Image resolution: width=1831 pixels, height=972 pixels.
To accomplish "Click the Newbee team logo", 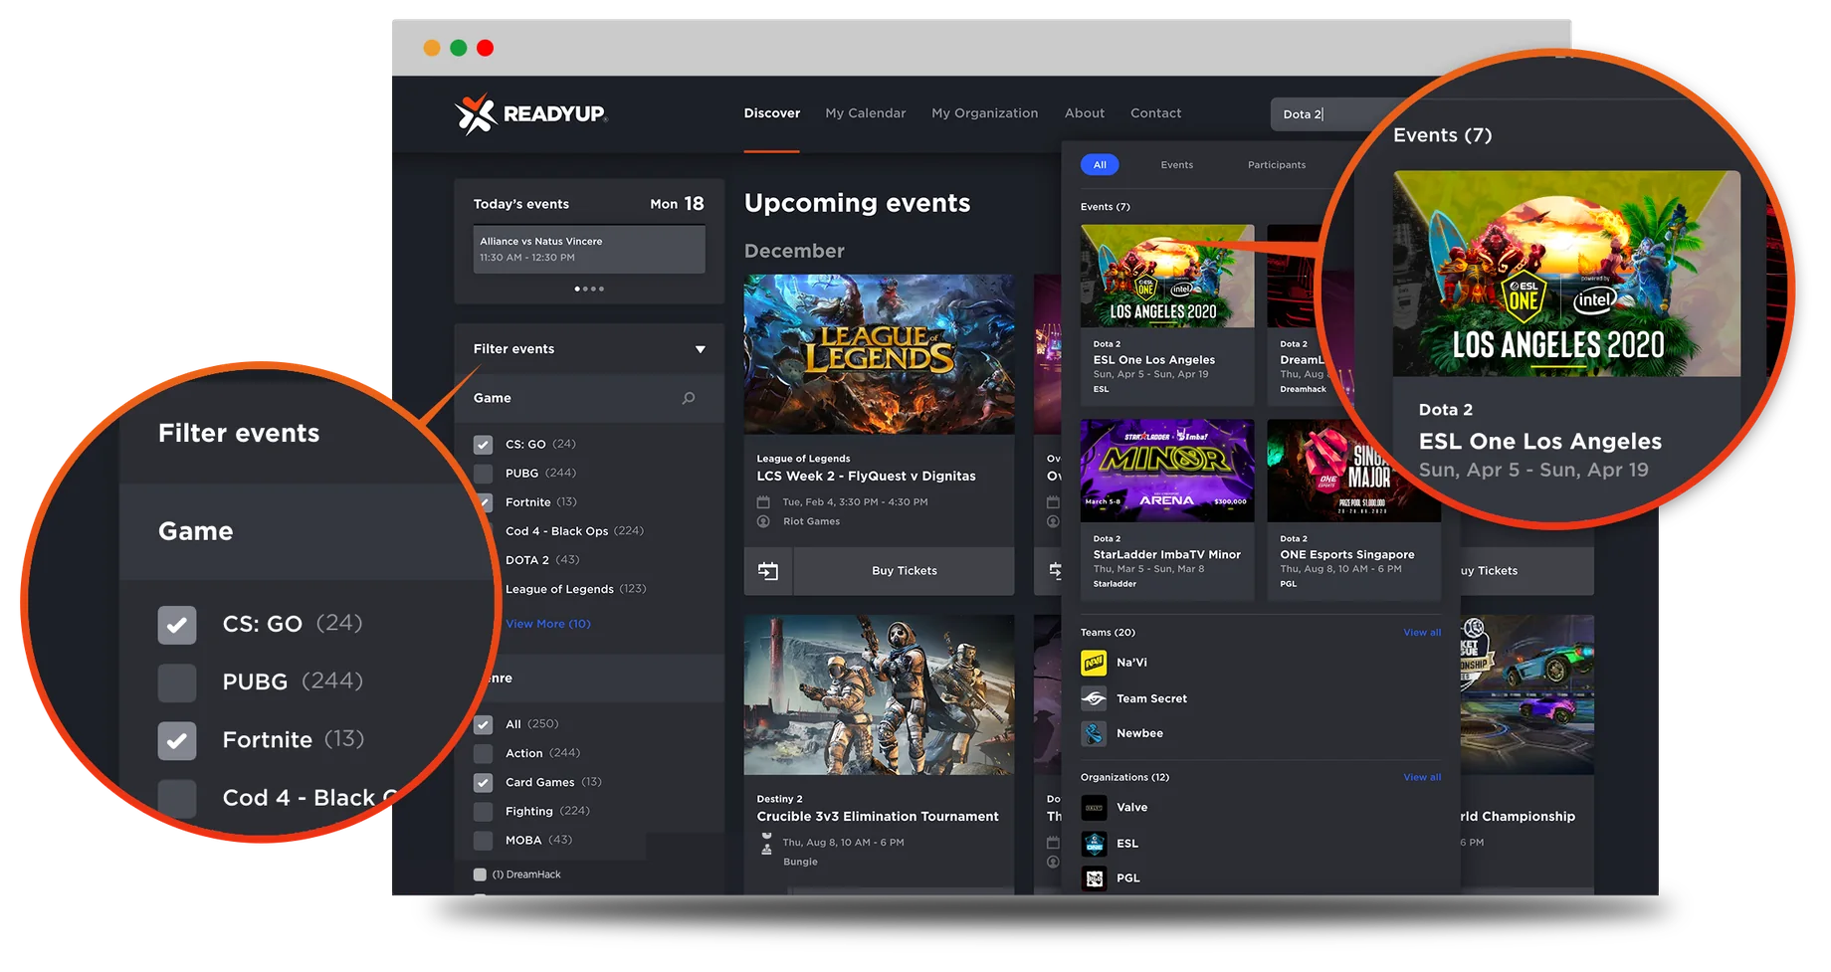I will pyautogui.click(x=1094, y=734).
